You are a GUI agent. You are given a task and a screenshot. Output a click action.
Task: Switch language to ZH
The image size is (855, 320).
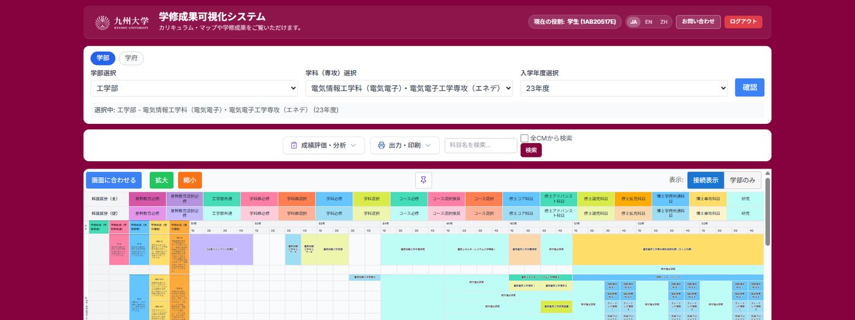pyautogui.click(x=664, y=22)
